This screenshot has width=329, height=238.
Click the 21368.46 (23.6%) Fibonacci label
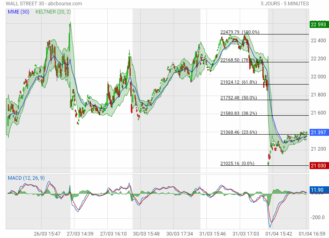click(x=239, y=132)
